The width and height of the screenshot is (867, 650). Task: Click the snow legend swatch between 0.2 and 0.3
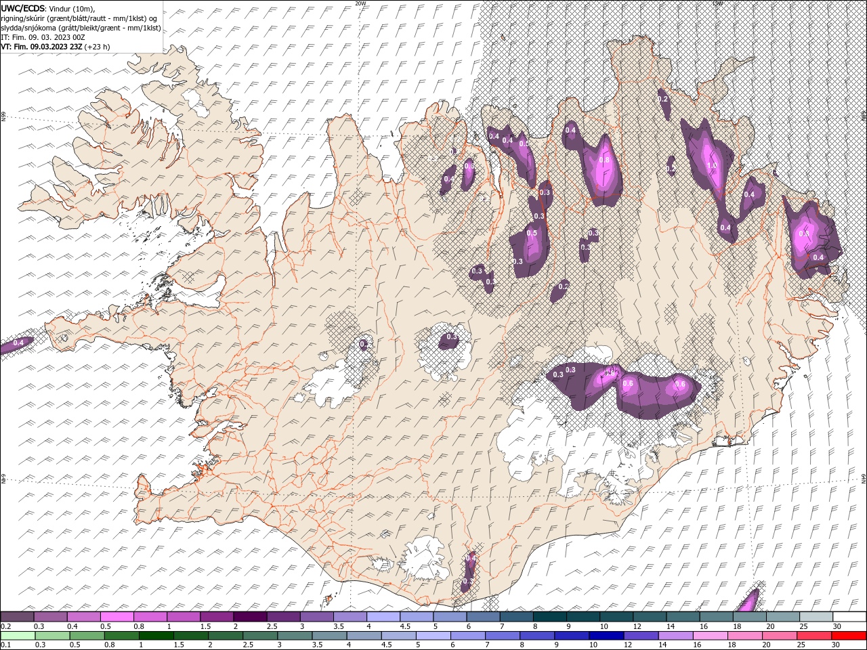[17, 617]
